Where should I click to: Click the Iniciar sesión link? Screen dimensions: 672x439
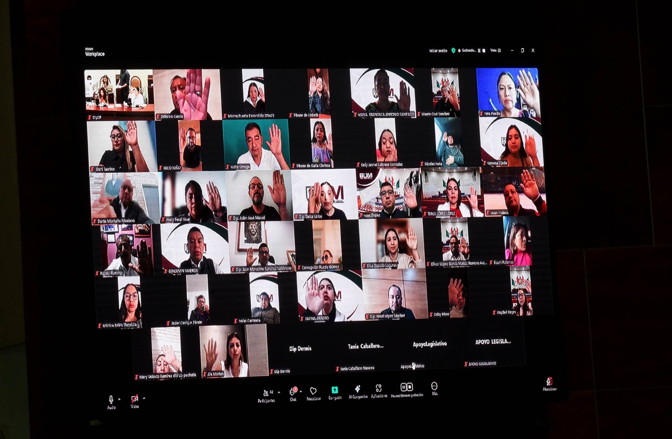coord(438,51)
